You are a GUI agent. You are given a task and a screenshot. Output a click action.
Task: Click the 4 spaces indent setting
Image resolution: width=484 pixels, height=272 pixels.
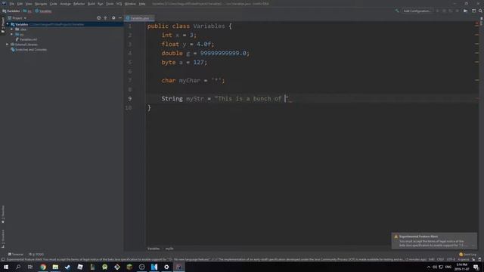(463, 259)
